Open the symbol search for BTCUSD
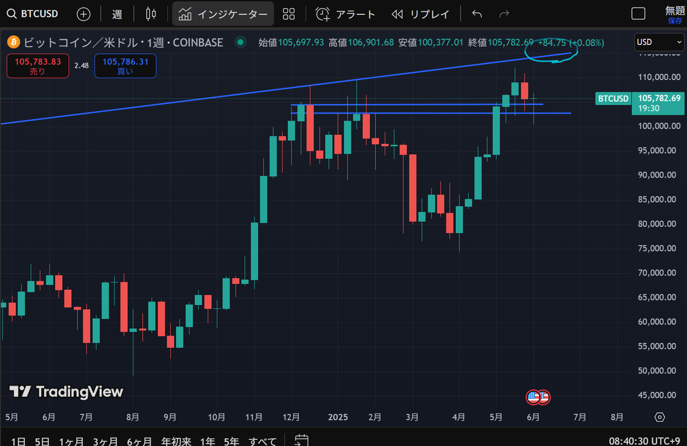 [x=32, y=14]
